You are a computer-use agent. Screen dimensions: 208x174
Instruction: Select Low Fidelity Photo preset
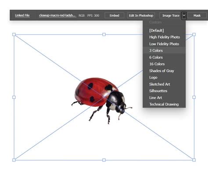click(x=164, y=44)
